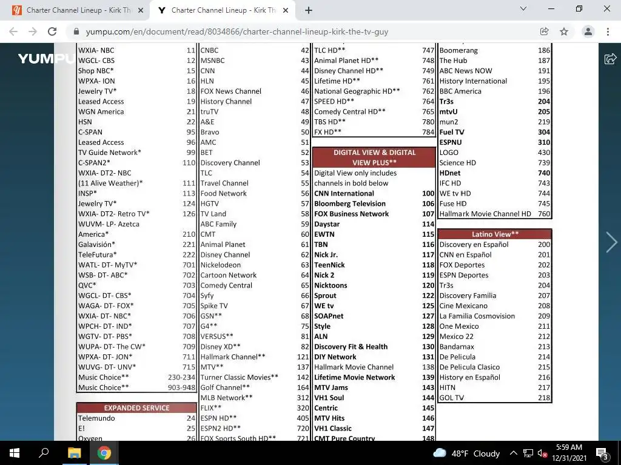The width and height of the screenshot is (621, 465).
Task: Open weather widget showing 48°F Cloudy
Action: pyautogui.click(x=466, y=453)
